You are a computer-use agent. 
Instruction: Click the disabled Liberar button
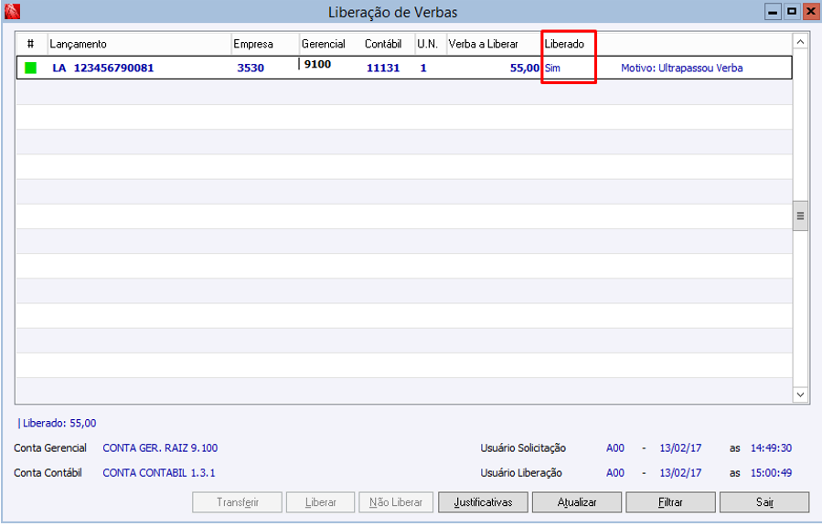(320, 502)
